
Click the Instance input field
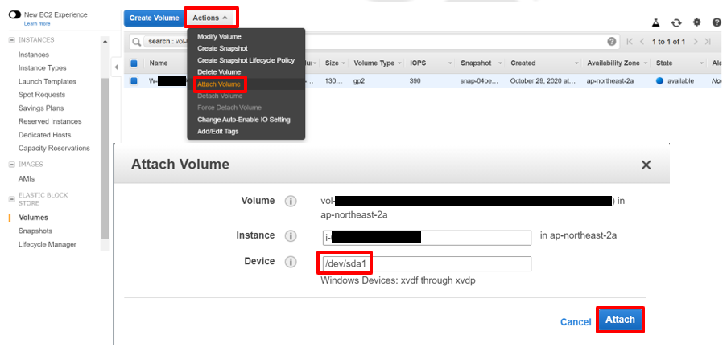427,238
